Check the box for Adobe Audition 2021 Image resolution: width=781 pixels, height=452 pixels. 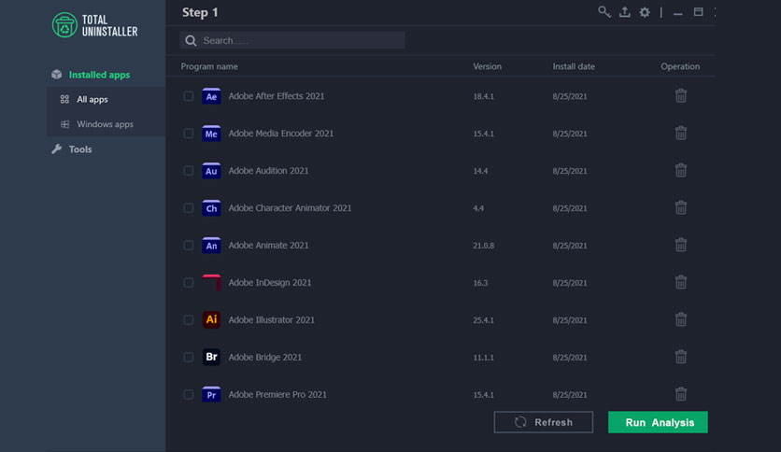coord(189,171)
